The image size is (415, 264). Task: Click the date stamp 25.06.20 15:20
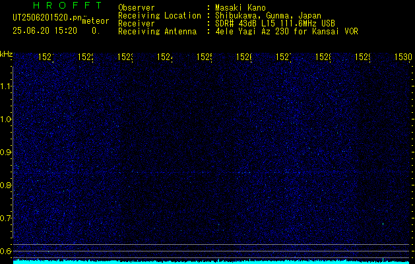click(45, 31)
